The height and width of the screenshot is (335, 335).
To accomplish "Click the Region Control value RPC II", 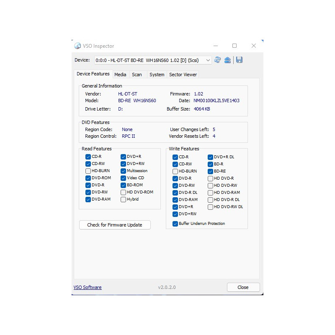I will coord(129,136).
